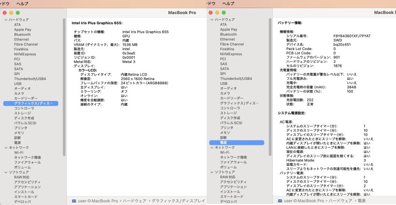Select SAS in right window sidebar
This screenshot has height=205, width=396.
[224, 64]
